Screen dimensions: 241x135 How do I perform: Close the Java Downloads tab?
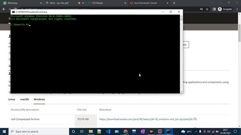pyautogui.click(x=167, y=3)
